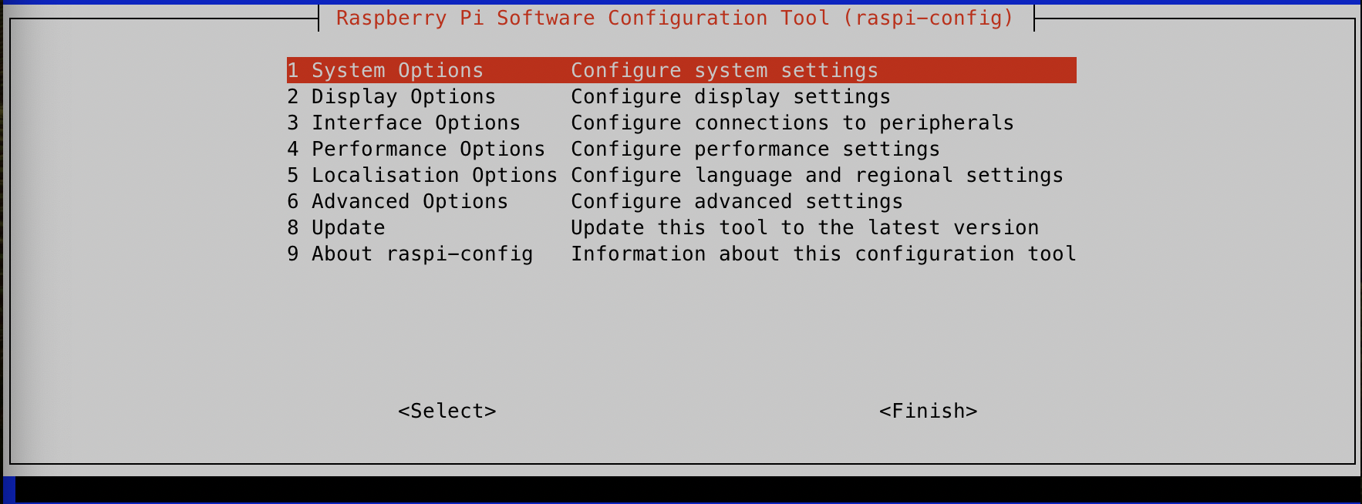Click 'Configure language and regional settings' text
Viewport: 1362px width, 504px height.
[x=817, y=175]
